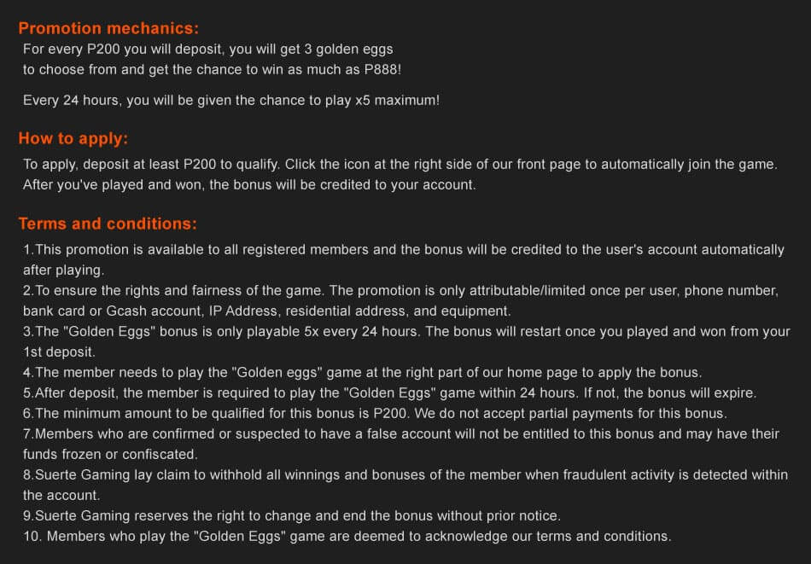
Task: Click the "How to apply:" heading
Action: (x=73, y=139)
